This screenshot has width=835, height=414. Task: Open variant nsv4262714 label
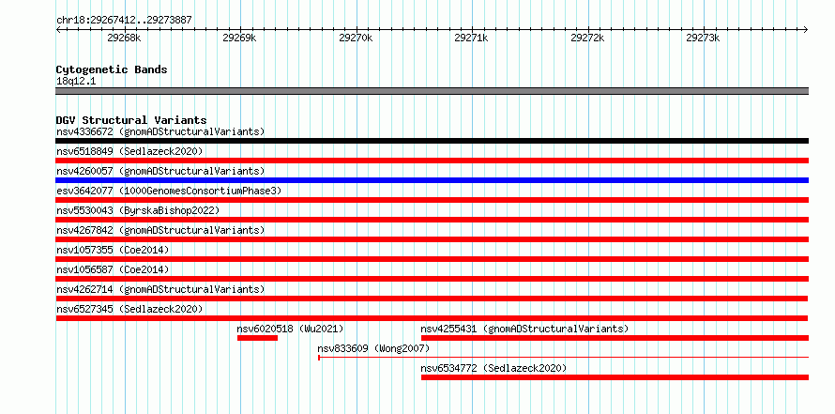tap(160, 289)
